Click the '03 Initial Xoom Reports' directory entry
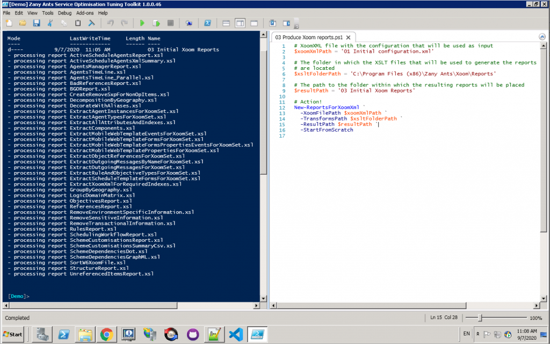Image resolution: width=550 pixels, height=344 pixels. pyautogui.click(x=183, y=49)
